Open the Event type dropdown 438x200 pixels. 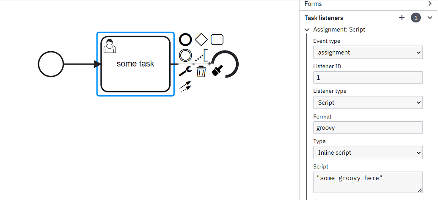368,52
